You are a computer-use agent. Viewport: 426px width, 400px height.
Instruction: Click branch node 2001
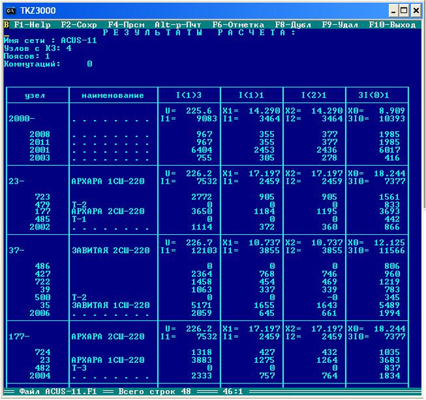click(x=40, y=150)
